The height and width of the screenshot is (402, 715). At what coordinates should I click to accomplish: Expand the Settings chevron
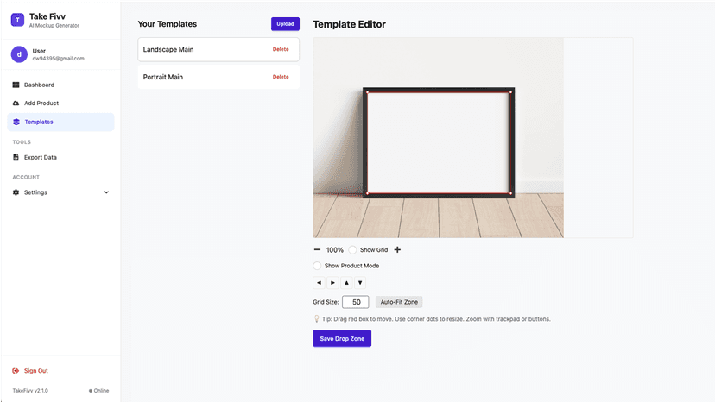[106, 192]
